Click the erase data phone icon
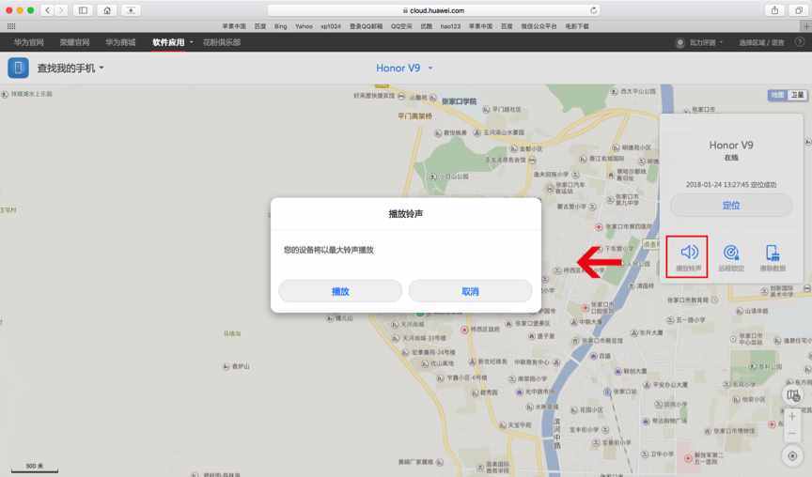The width and height of the screenshot is (812, 477). click(773, 253)
